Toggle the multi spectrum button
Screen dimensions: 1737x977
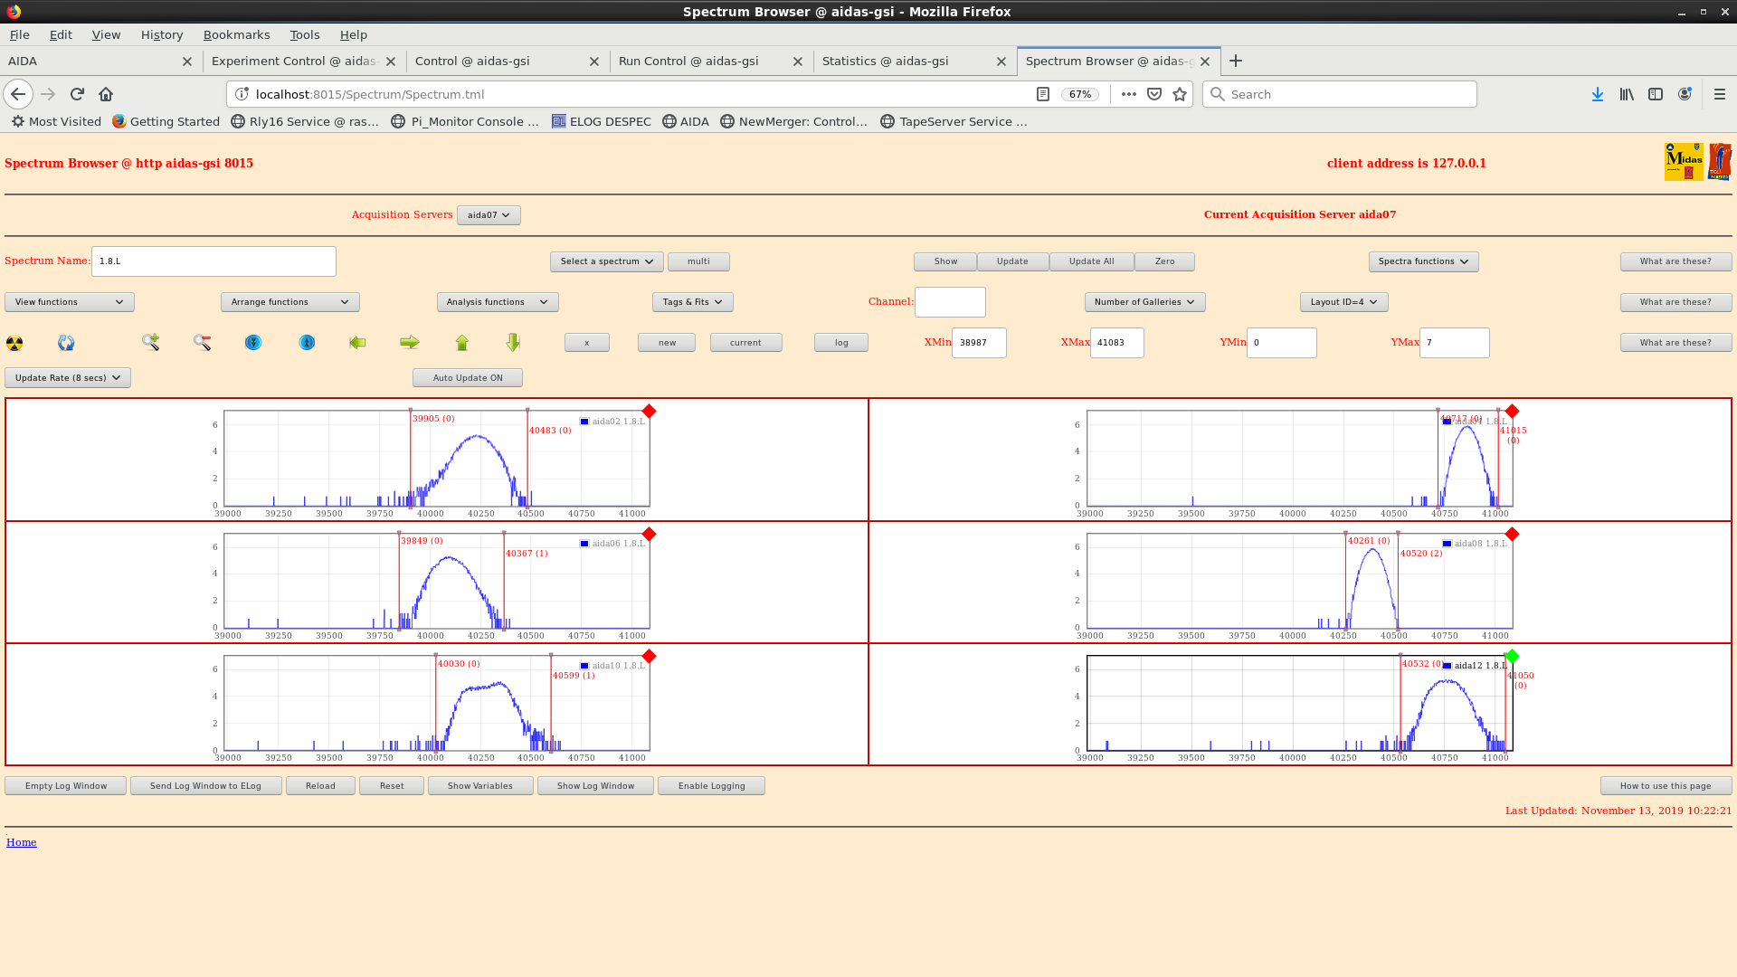(x=698, y=261)
